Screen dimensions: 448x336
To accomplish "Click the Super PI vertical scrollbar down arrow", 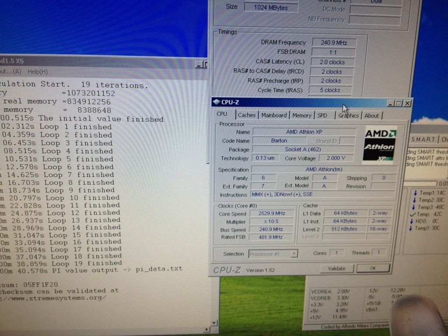I will (214, 323).
